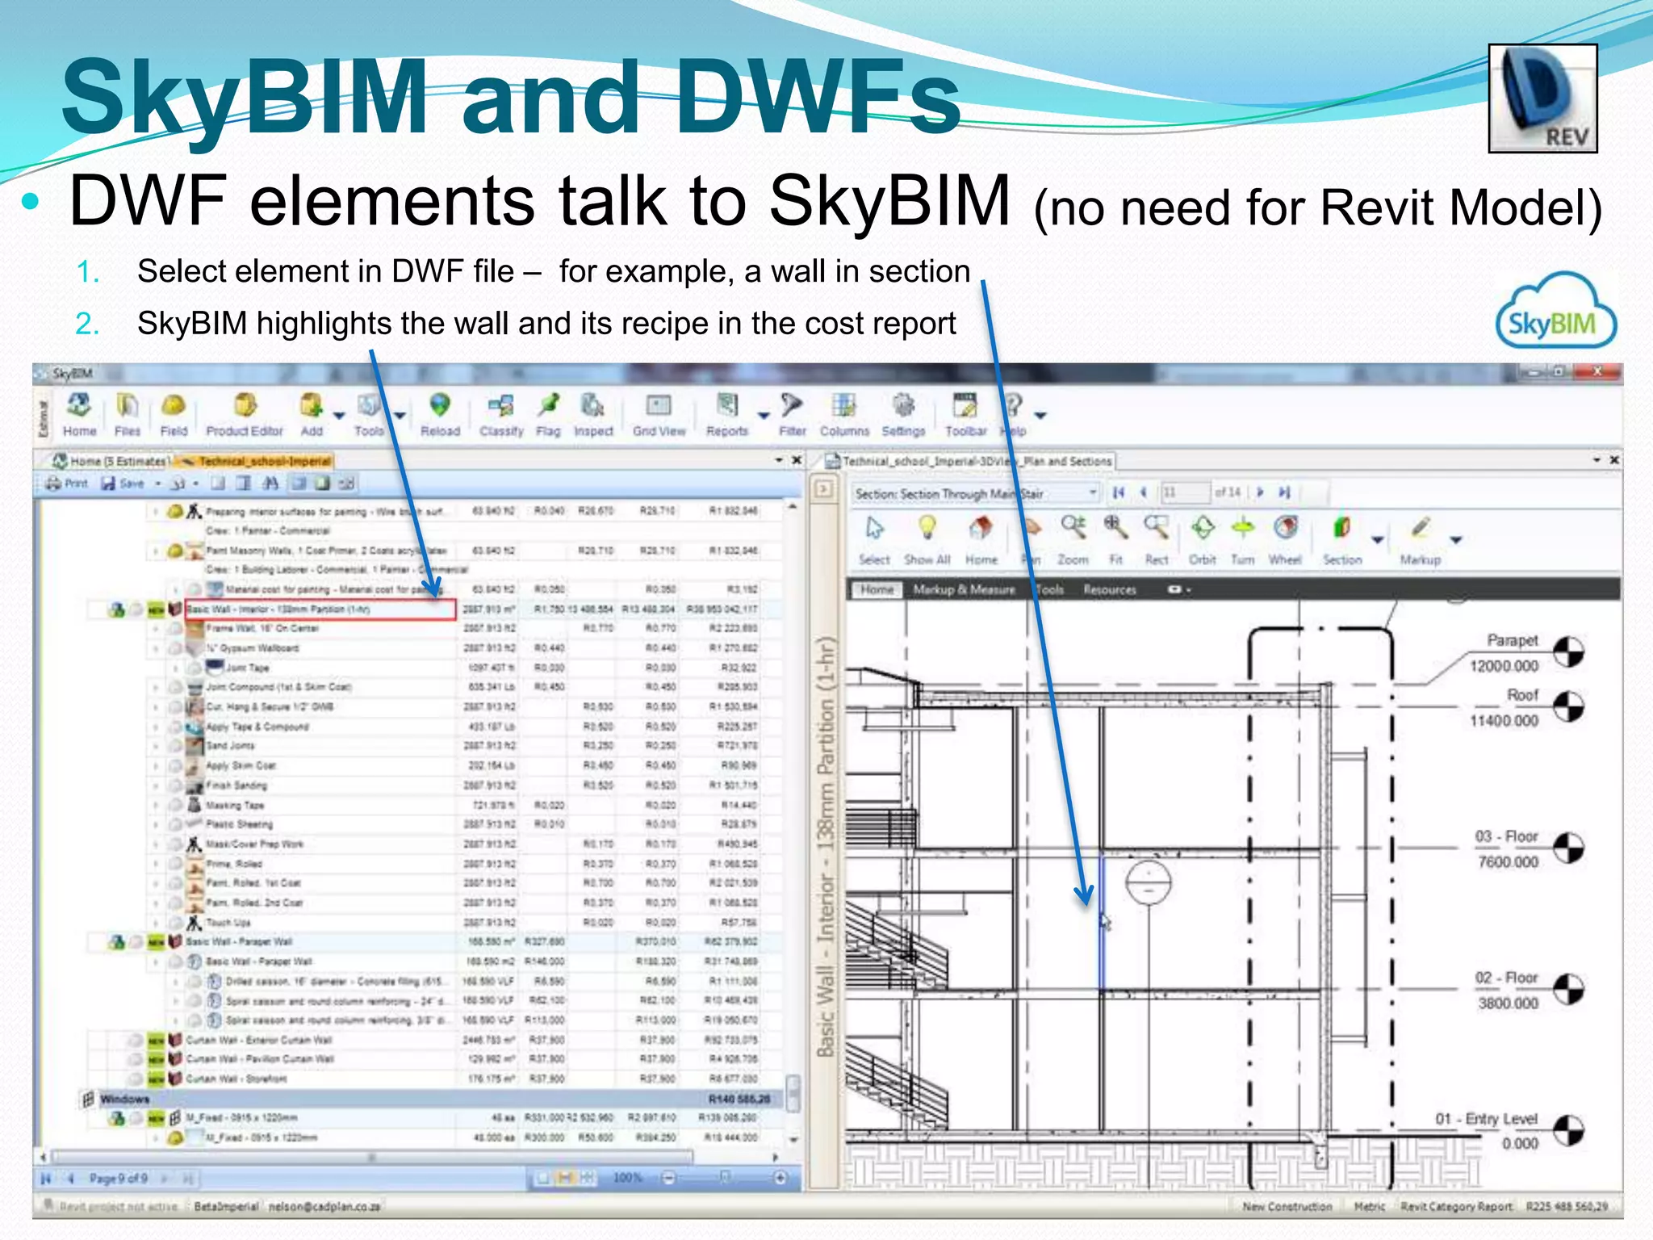Open the Field tool

pyautogui.click(x=173, y=415)
